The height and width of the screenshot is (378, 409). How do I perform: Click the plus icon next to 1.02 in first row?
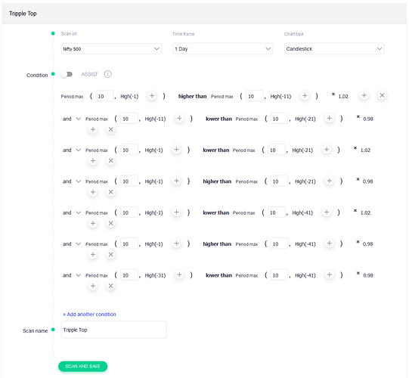tap(364, 95)
